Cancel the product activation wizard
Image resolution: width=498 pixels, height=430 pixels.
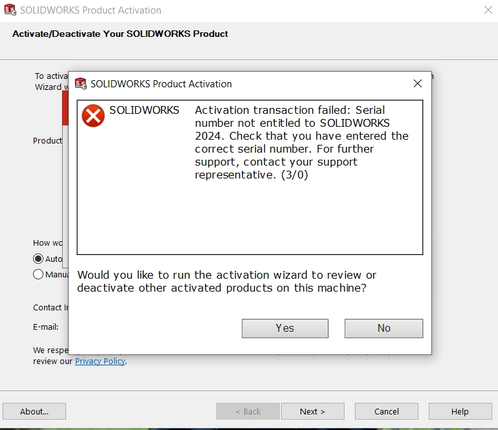click(387, 411)
